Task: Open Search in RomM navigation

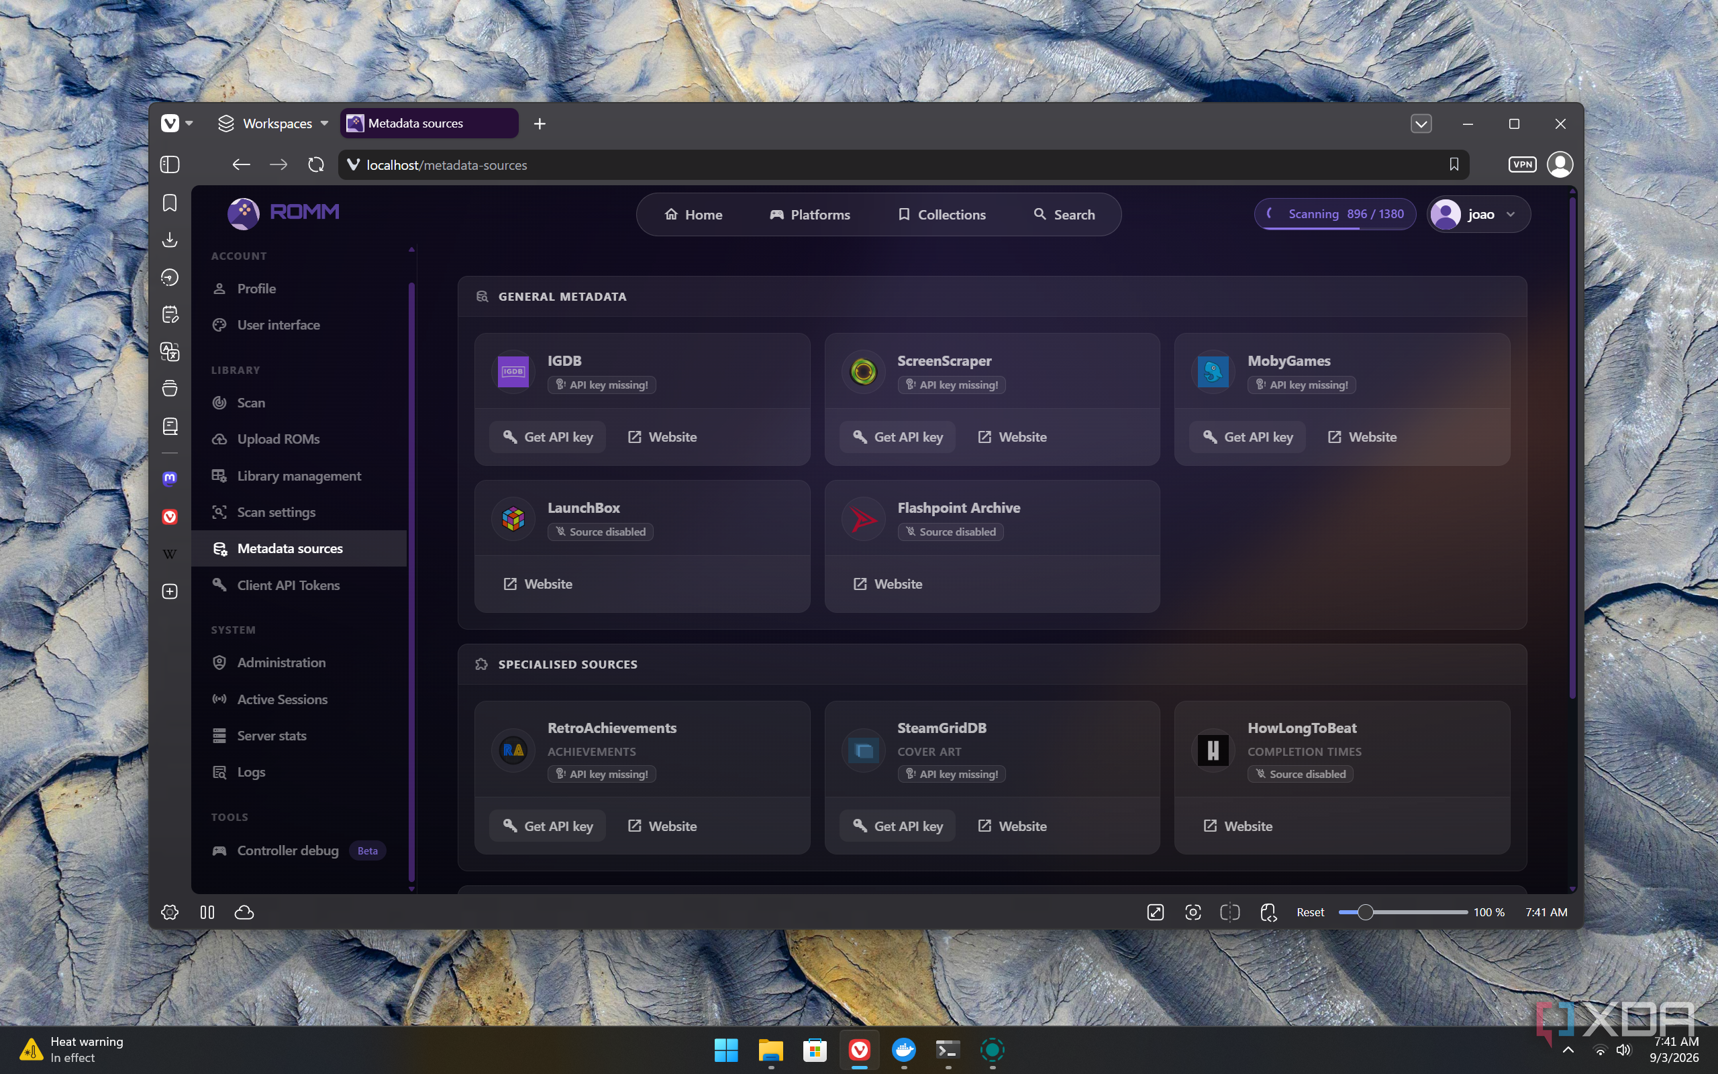Action: (x=1064, y=215)
